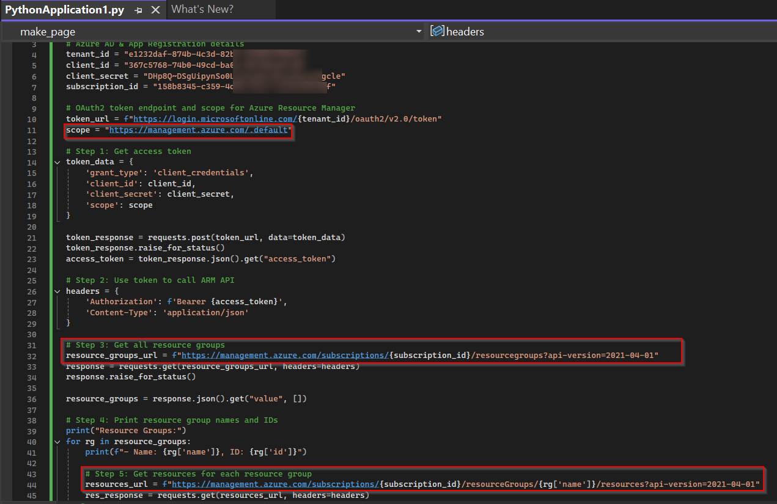This screenshot has height=504, width=777.
Task: Follow the management.azure.com link in resource_groups_url
Action: pos(284,356)
